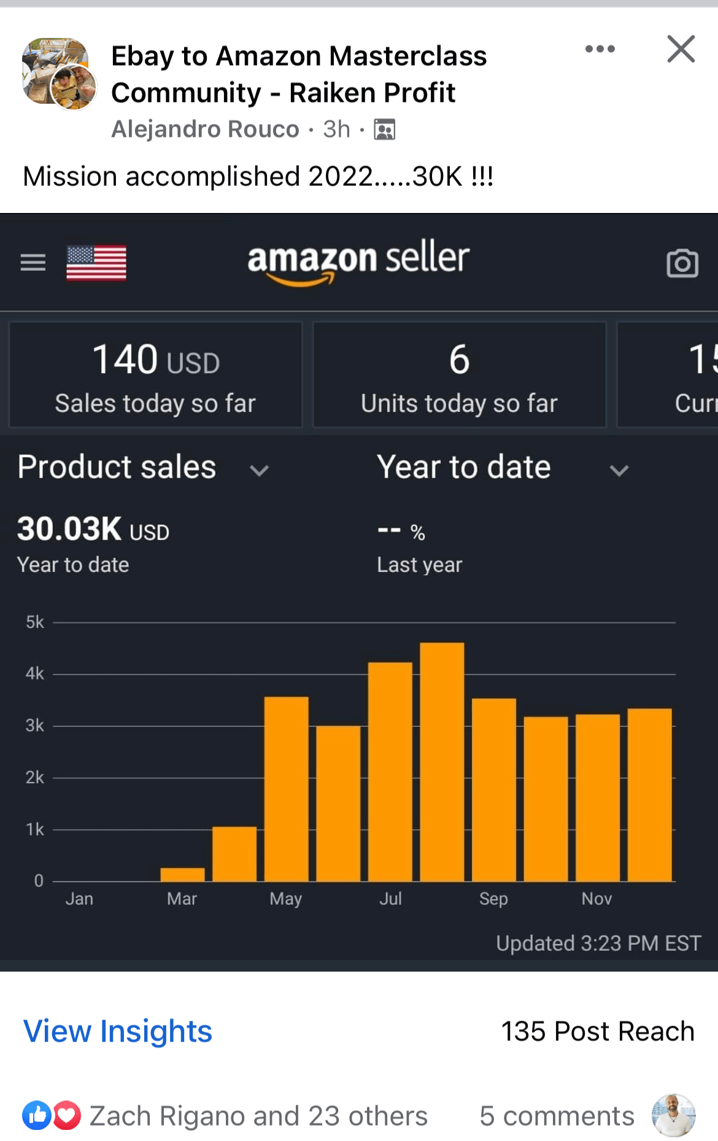Click the heart reaction icon

[x=66, y=1115]
